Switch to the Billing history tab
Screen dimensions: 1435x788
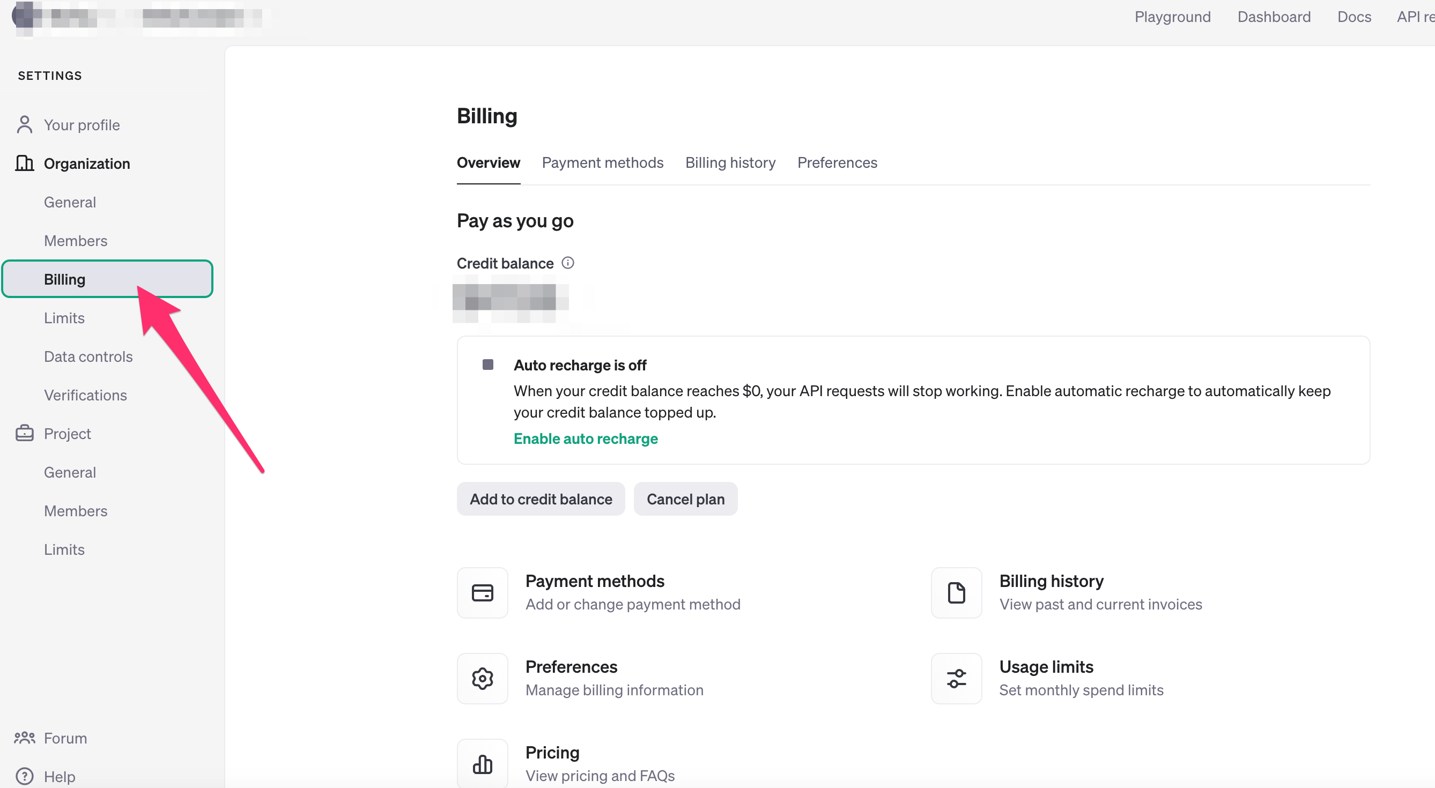(730, 162)
